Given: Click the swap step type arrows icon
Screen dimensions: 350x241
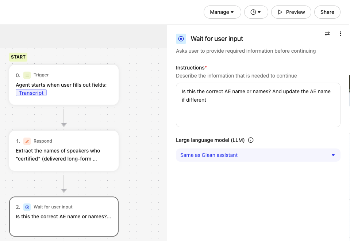Looking at the screenshot, I should tap(327, 34).
